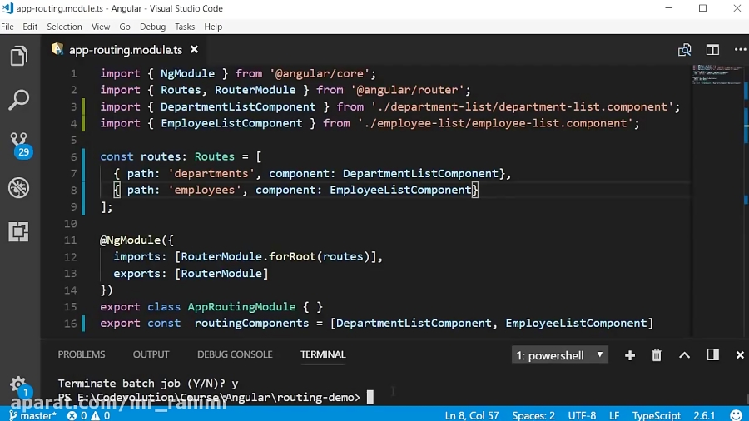Viewport: 749px width, 421px height.
Task: Click LF end-of-line setting
Action: coord(614,415)
